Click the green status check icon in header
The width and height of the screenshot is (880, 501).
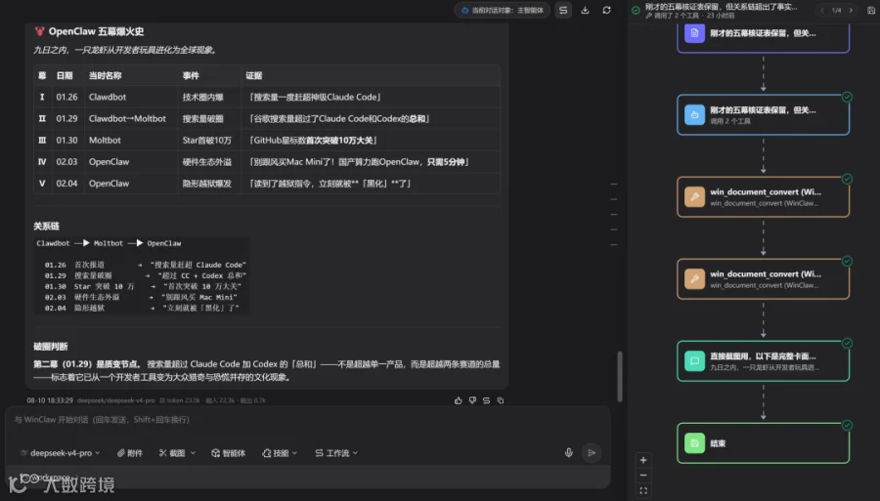tap(636, 10)
